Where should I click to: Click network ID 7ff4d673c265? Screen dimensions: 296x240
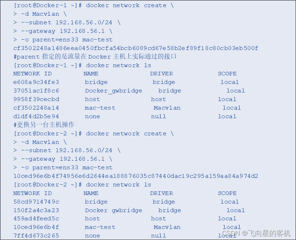point(36,236)
